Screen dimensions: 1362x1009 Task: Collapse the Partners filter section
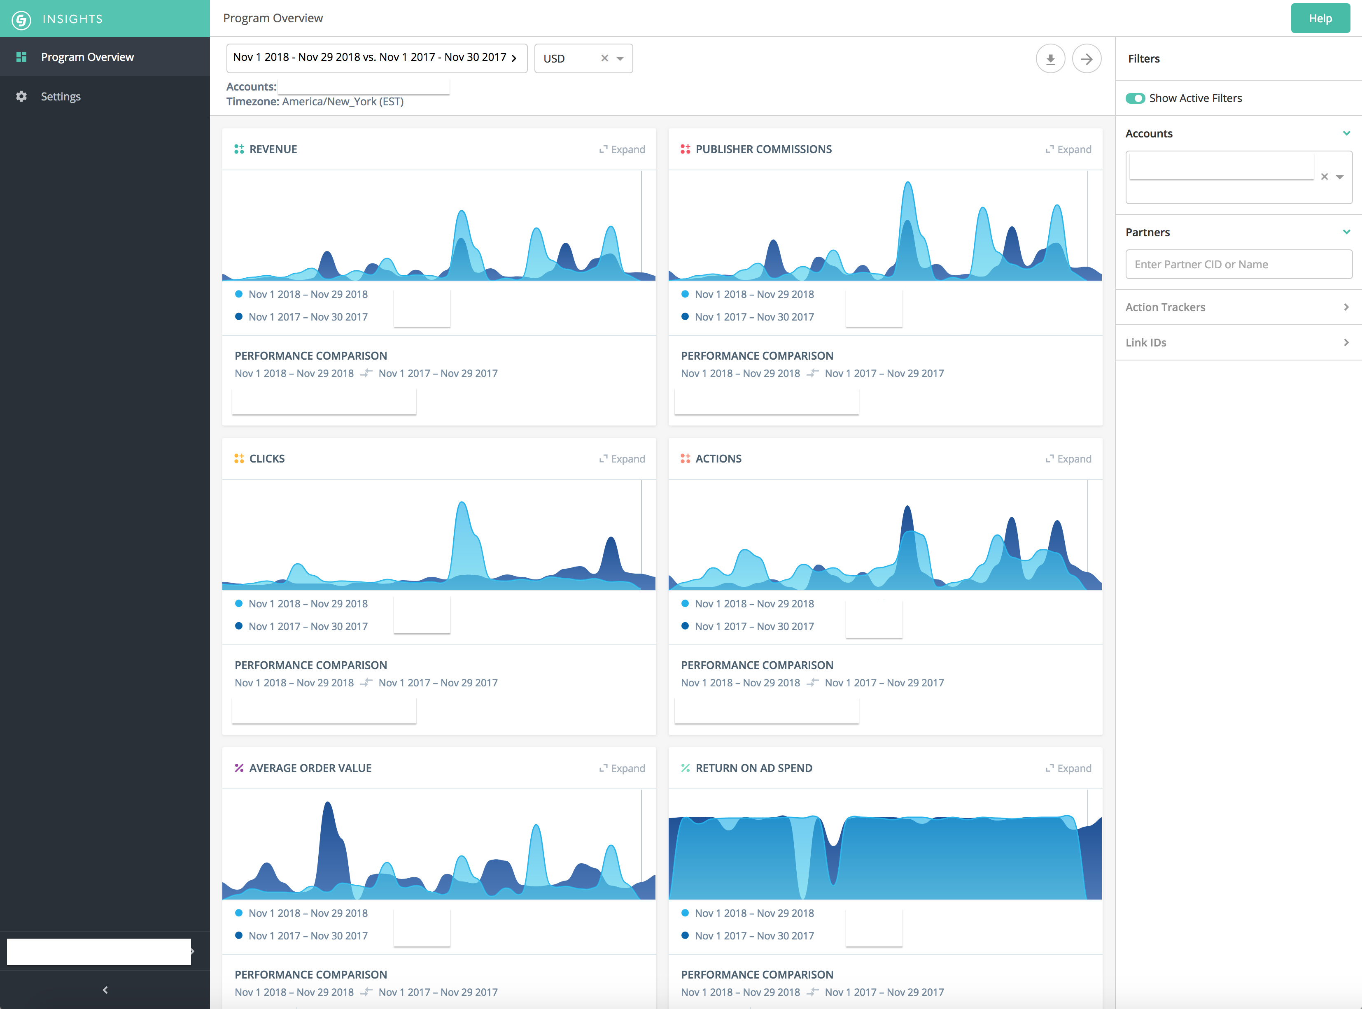tap(1346, 232)
